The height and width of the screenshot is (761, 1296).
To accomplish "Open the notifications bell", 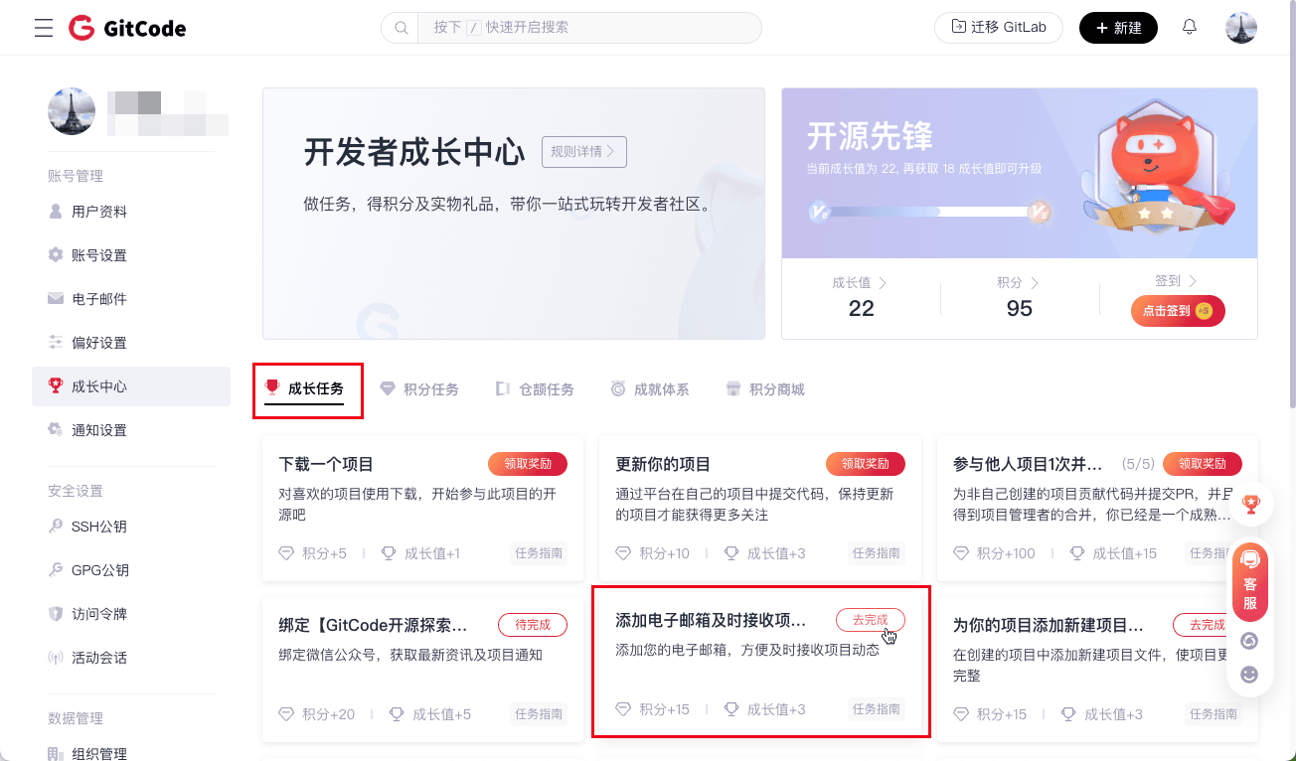I will pos(1190,28).
